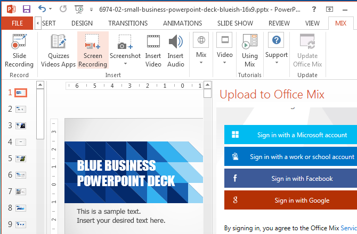Expand the Mix dropdown arrow
The height and width of the screenshot is (234, 357).
[201, 63]
